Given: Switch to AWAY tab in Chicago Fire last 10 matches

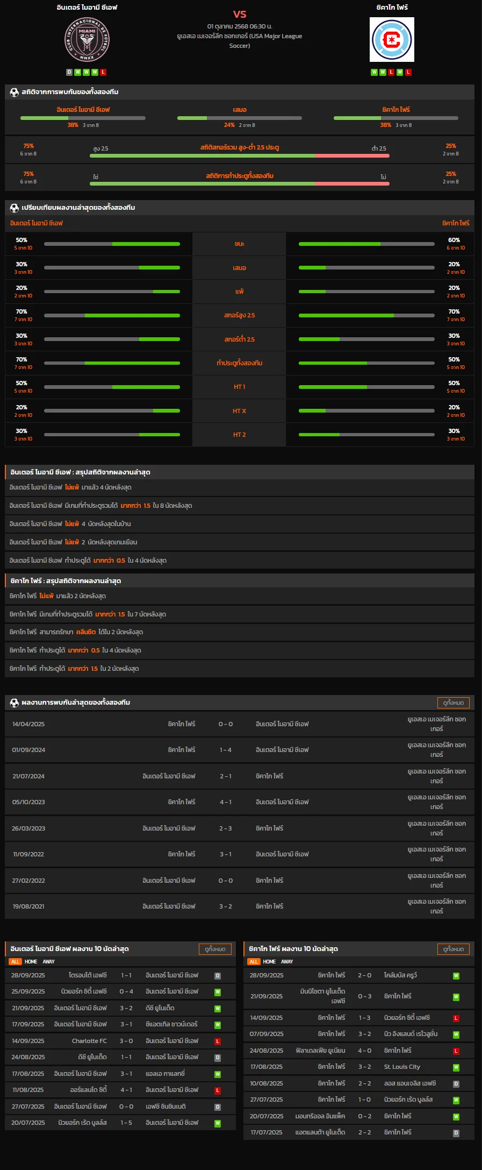Looking at the screenshot, I should pos(287,962).
